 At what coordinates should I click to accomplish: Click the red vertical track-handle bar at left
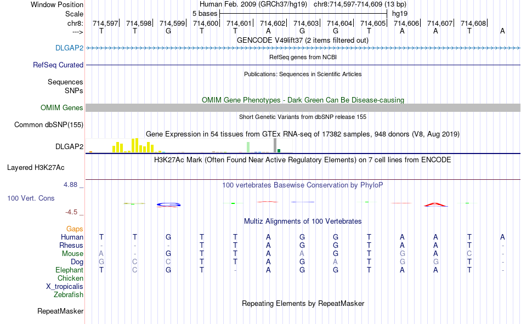pos(85,162)
